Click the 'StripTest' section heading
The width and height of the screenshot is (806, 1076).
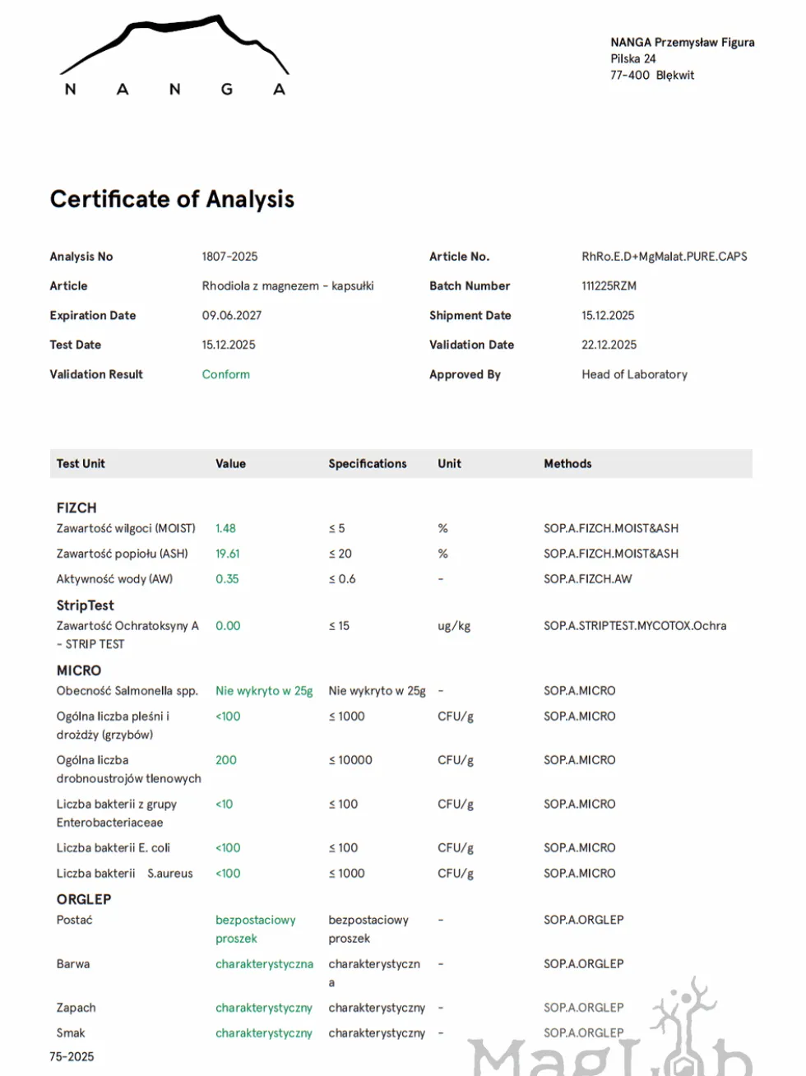point(86,605)
